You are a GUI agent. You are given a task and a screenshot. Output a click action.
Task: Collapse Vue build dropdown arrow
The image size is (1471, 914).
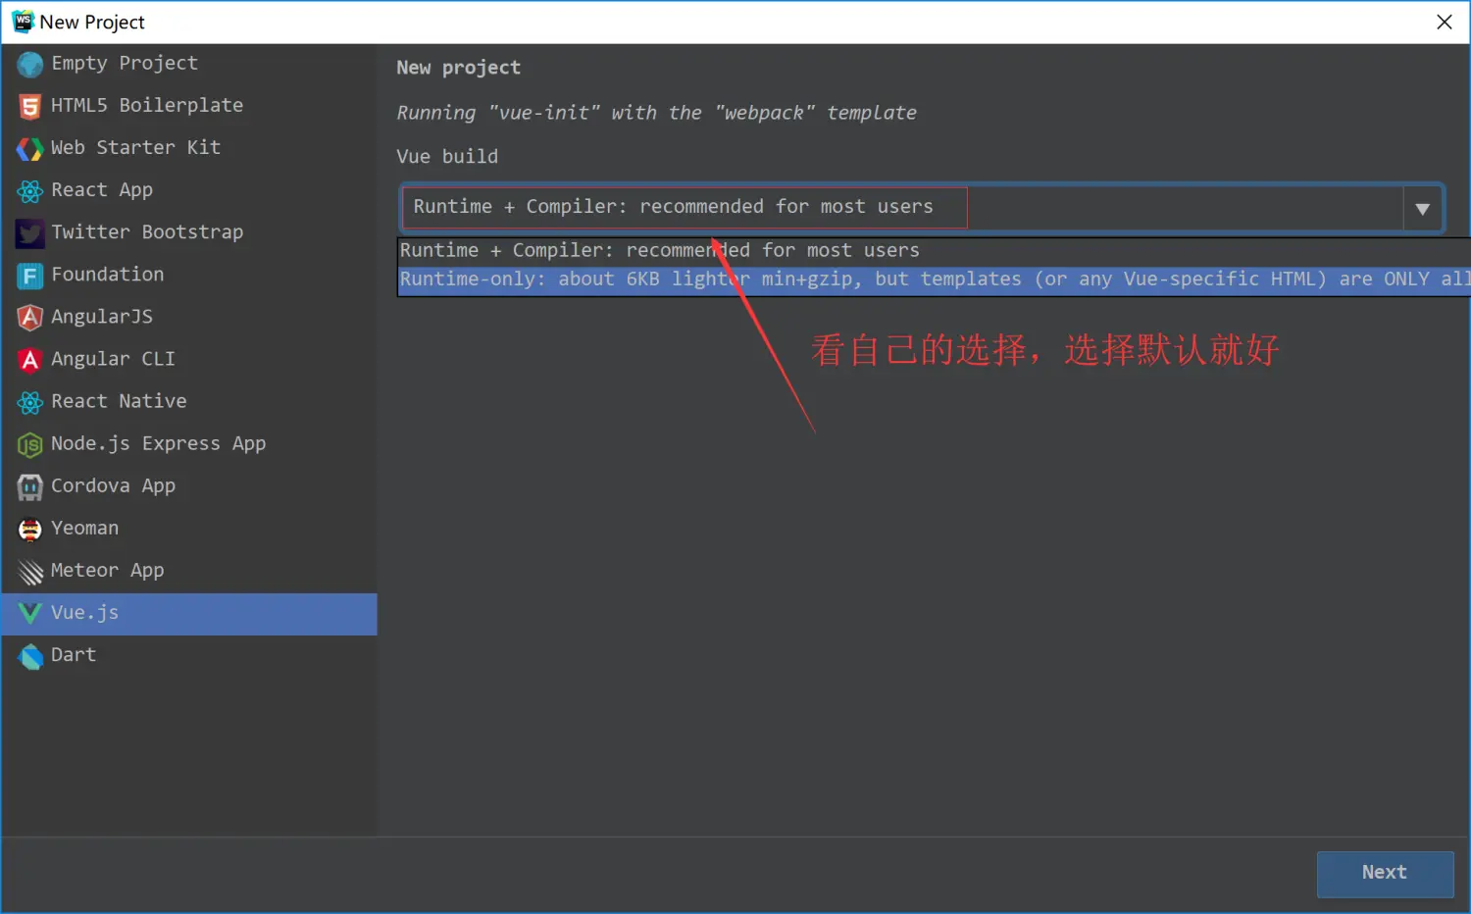1422,208
